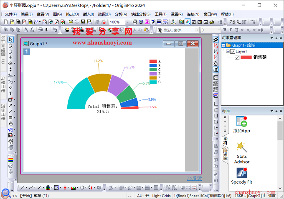Click the Area plot icon

coord(74,188)
